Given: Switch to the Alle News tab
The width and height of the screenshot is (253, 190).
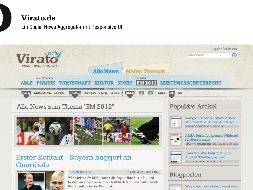Looking at the screenshot, I should [x=106, y=71].
